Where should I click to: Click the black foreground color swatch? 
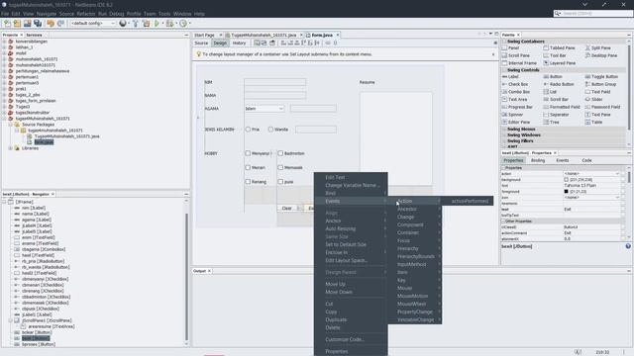[566, 191]
